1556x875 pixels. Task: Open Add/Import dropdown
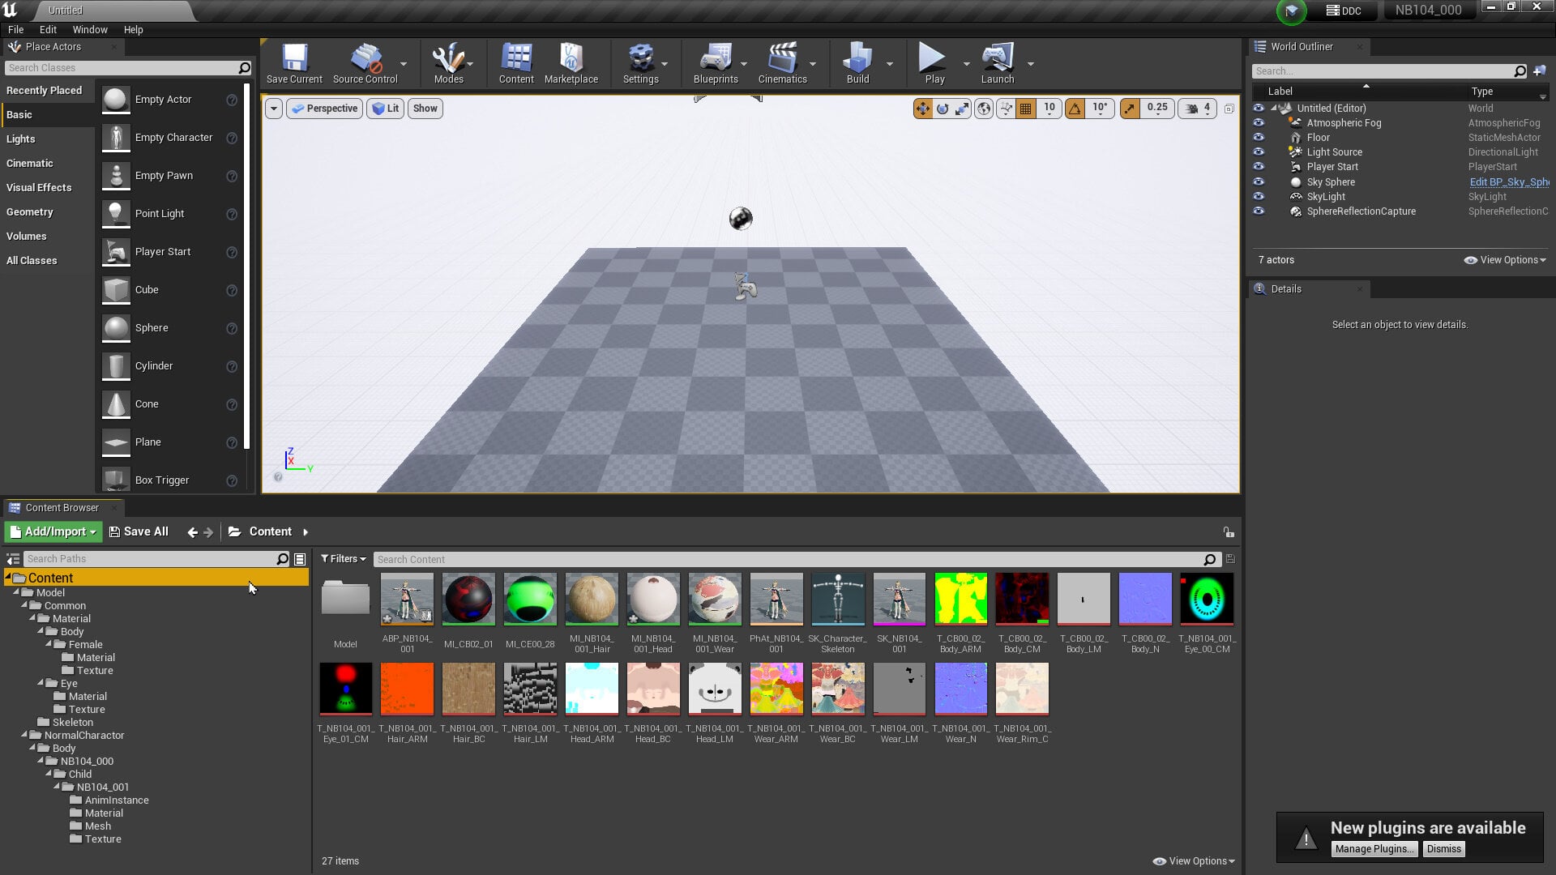[x=53, y=531]
